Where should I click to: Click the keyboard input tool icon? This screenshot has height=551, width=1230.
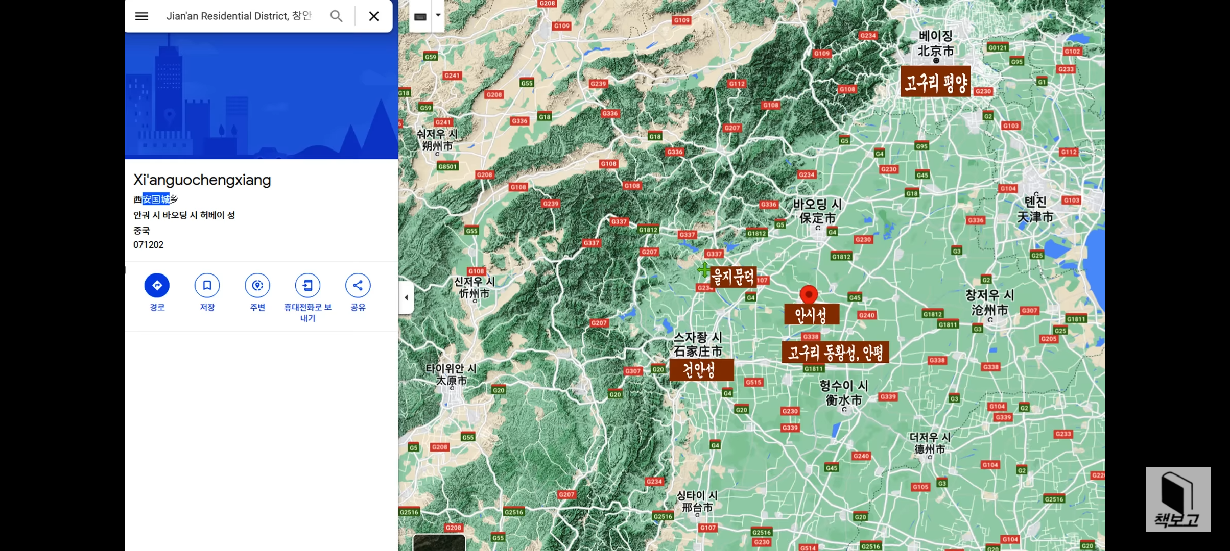click(x=420, y=16)
